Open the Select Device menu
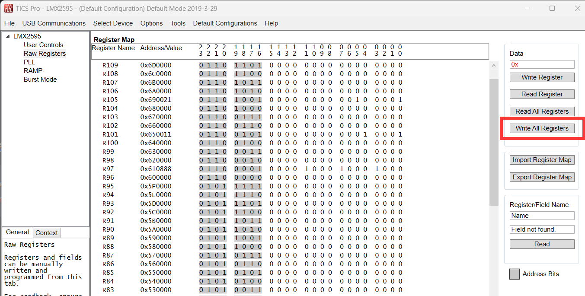585x296 pixels. (x=113, y=23)
